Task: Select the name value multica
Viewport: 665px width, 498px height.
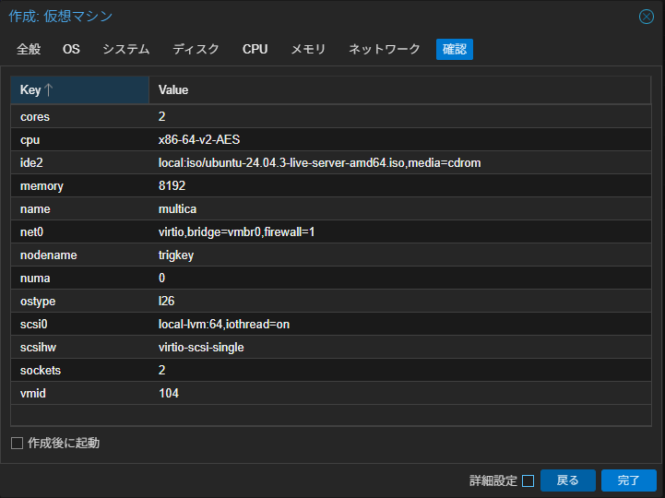Action: (177, 209)
